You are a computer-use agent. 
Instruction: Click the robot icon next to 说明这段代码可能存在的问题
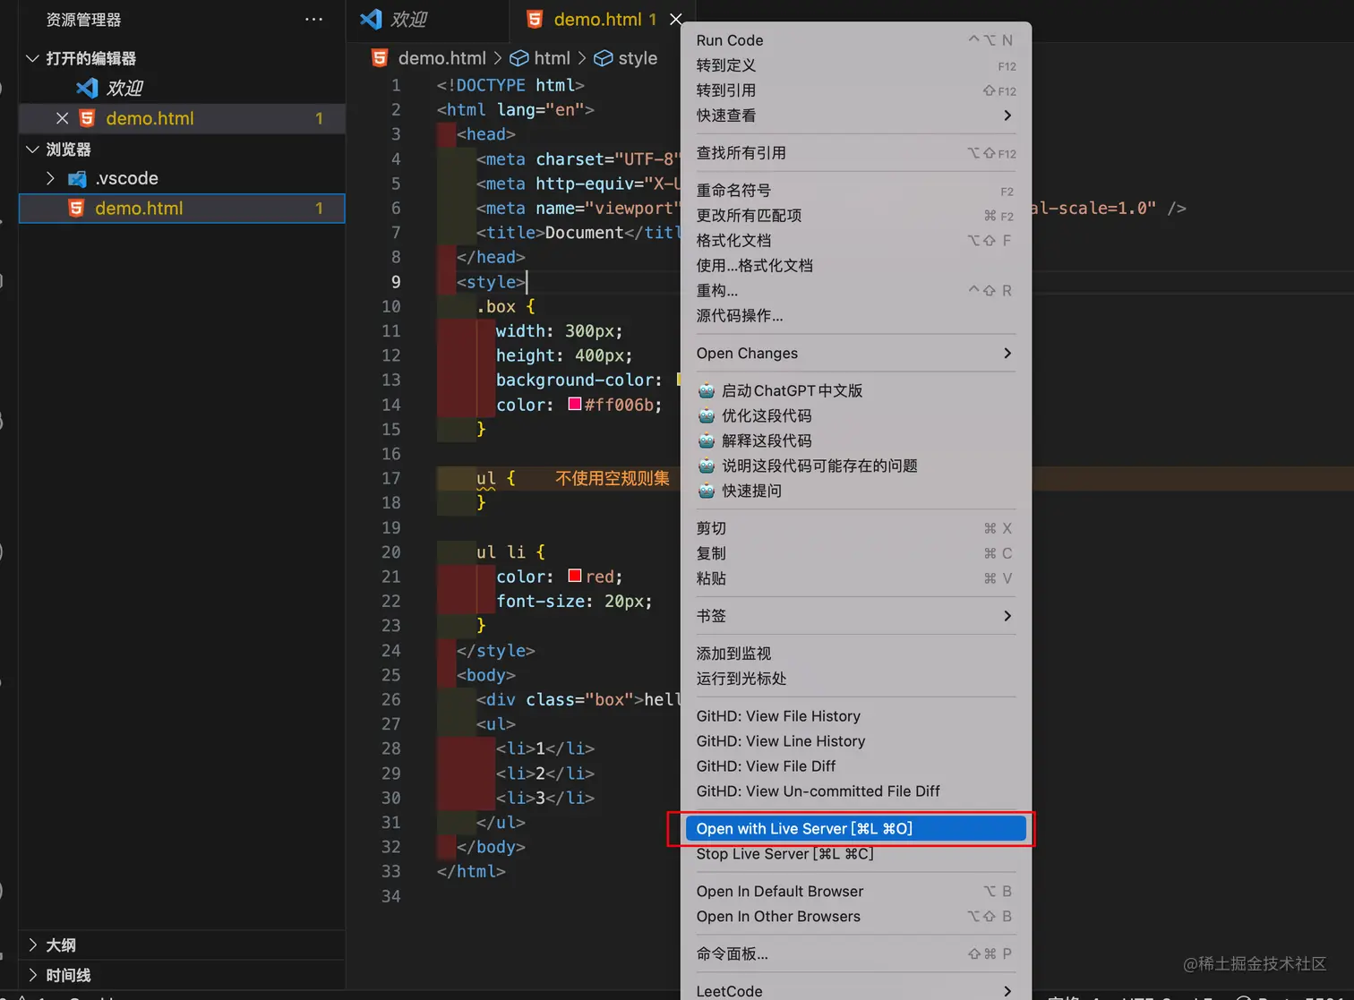[x=707, y=466]
